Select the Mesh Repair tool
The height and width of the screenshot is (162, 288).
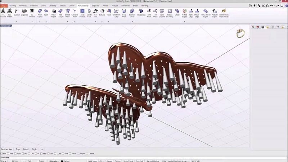pyautogui.click(x=54, y=13)
